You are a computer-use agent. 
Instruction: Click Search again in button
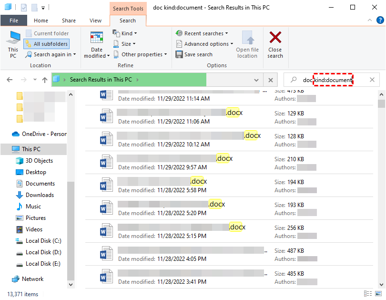click(x=51, y=54)
